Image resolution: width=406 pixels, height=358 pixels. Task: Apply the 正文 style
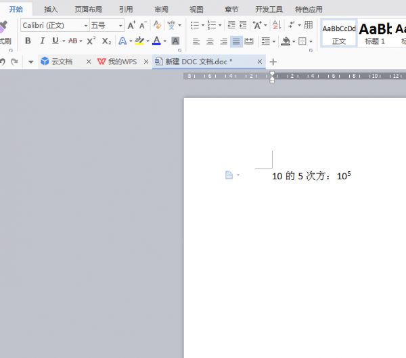tap(339, 33)
